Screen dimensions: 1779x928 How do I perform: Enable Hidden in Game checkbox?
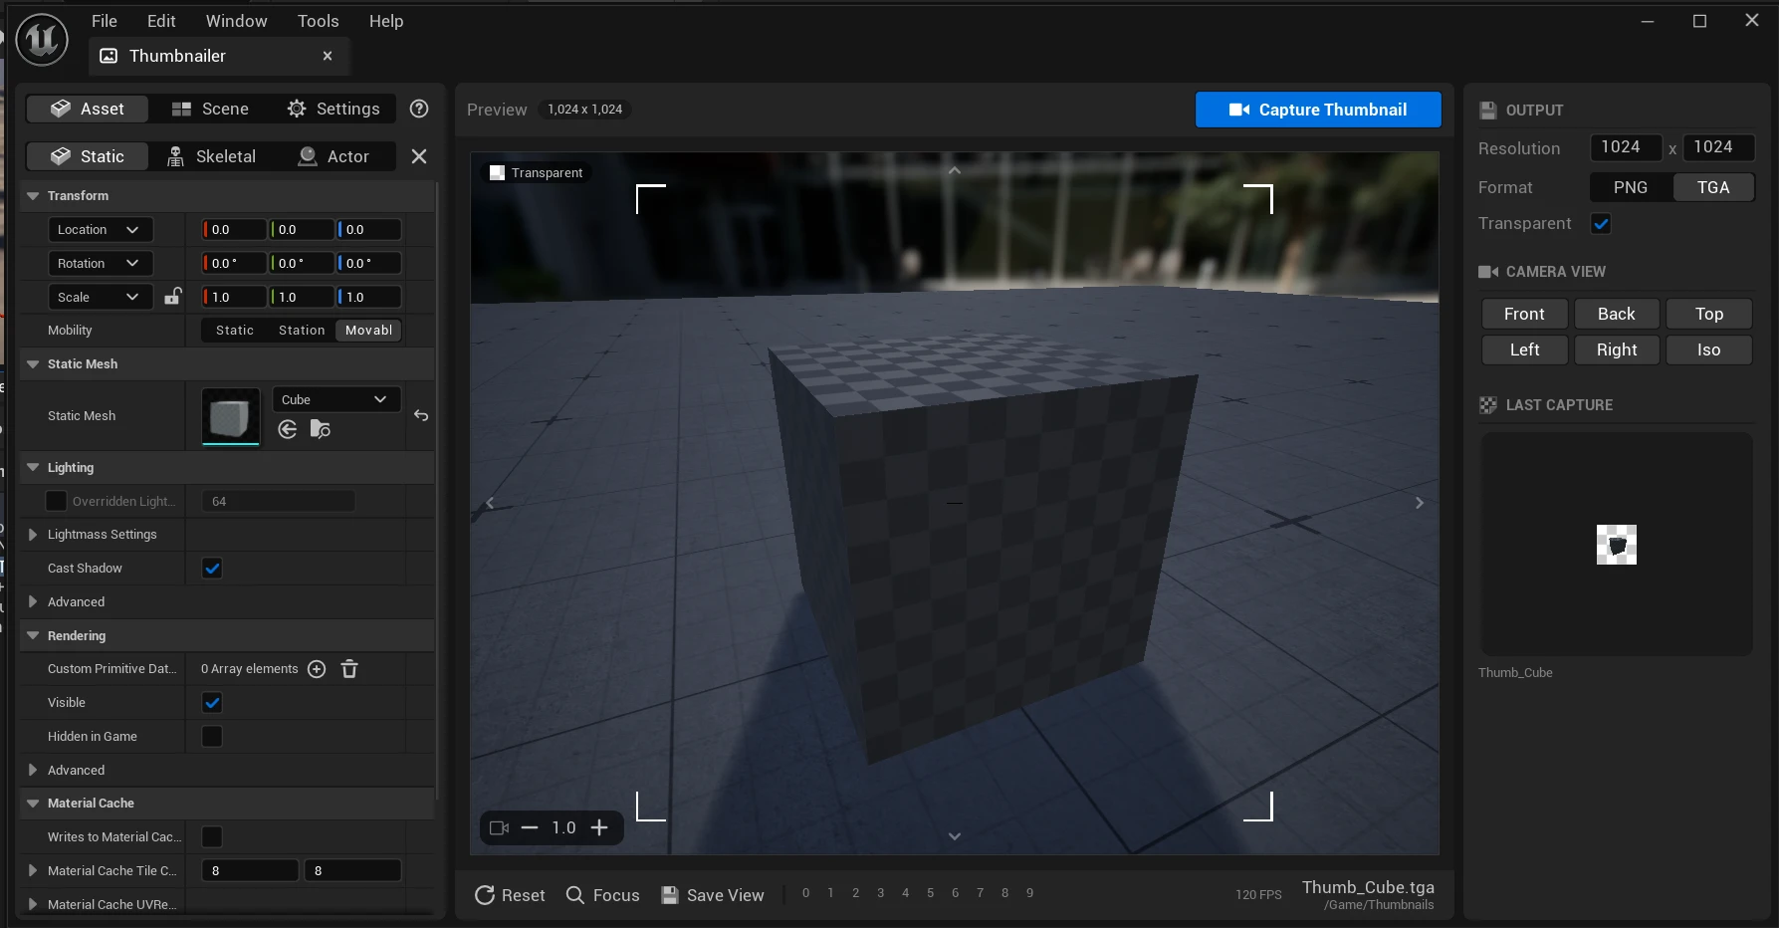(212, 737)
